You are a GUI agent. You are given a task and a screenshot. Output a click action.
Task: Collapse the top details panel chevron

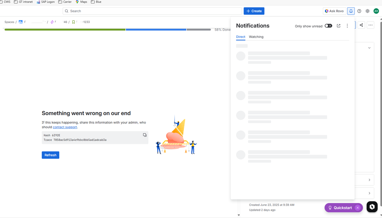click(x=369, y=48)
